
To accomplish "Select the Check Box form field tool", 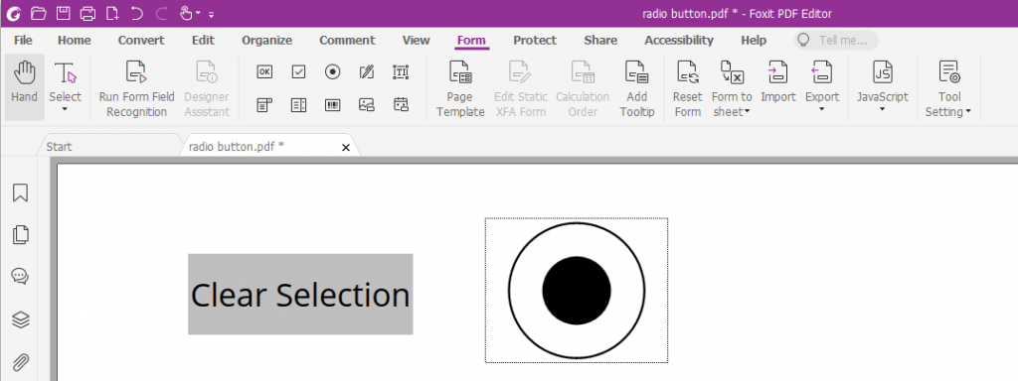I will pos(298,71).
